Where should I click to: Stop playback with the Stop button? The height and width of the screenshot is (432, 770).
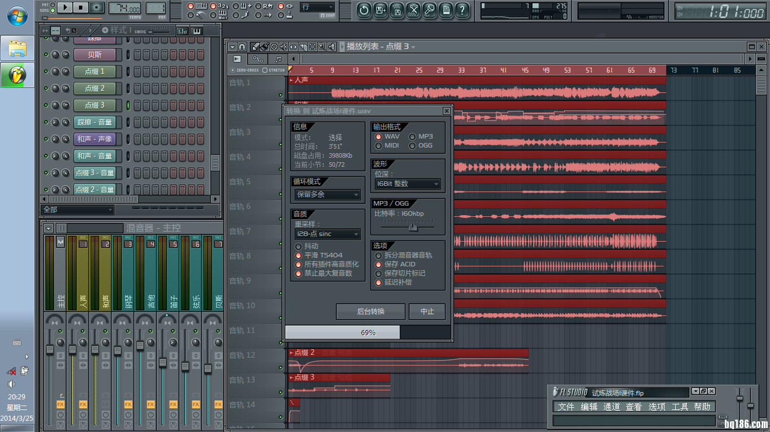coord(81,7)
